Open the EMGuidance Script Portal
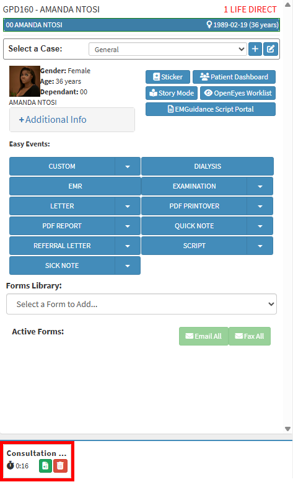Image resolution: width=293 pixels, height=482 pixels. click(x=211, y=109)
